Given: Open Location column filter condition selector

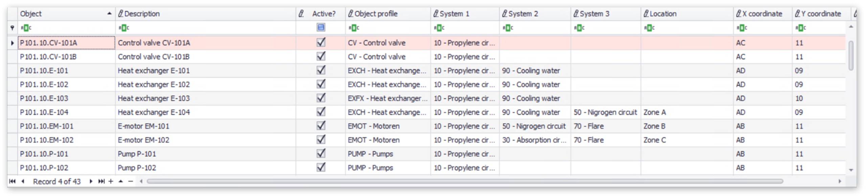Looking at the screenshot, I should (x=649, y=28).
